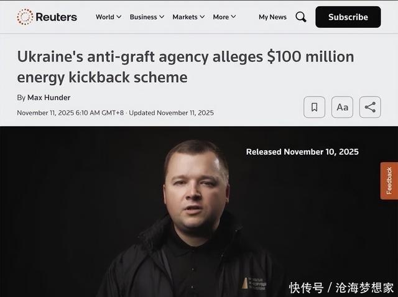
Task: Click the Subscribe button
Action: click(x=348, y=17)
